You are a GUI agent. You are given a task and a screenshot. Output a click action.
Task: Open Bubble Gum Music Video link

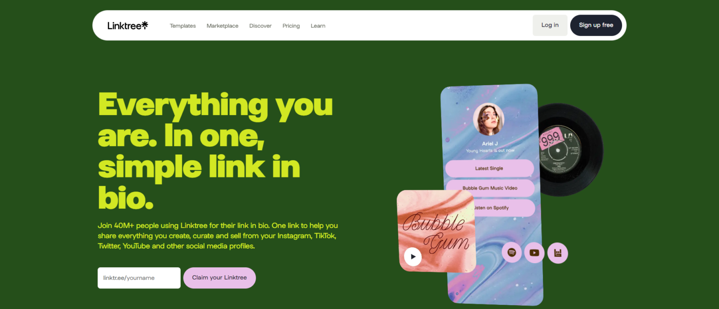[x=490, y=188]
